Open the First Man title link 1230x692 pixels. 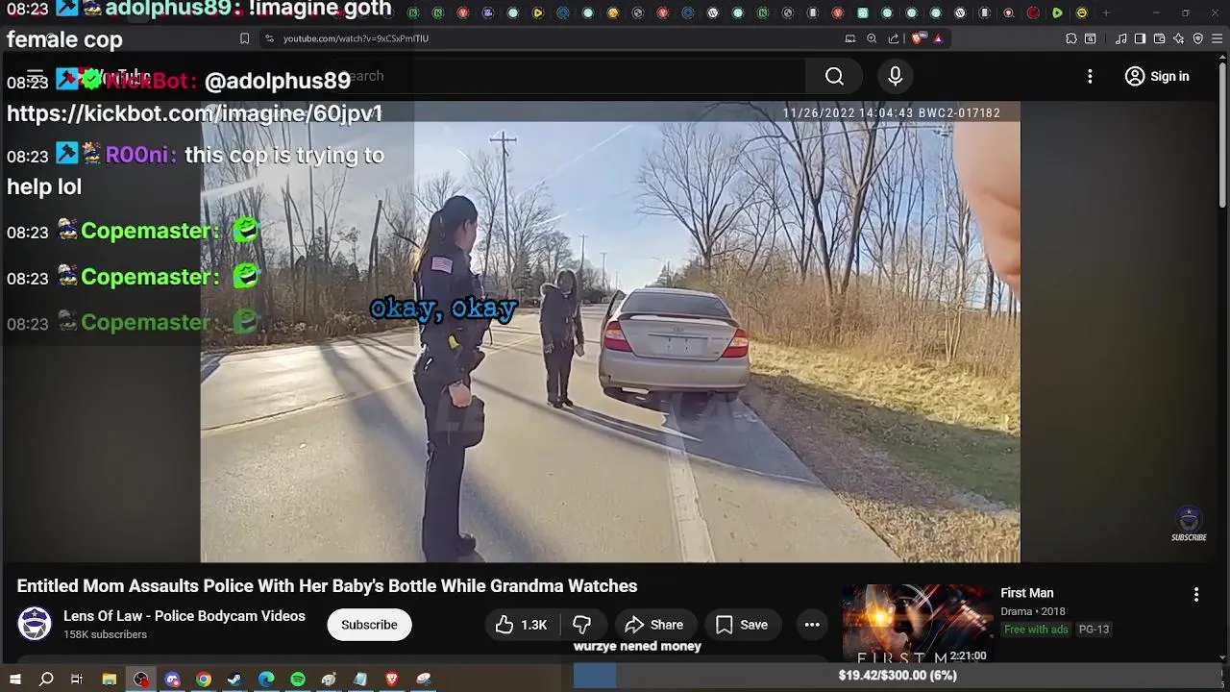click(1027, 593)
